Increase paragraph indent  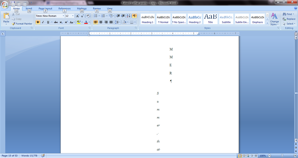click(x=123, y=16)
